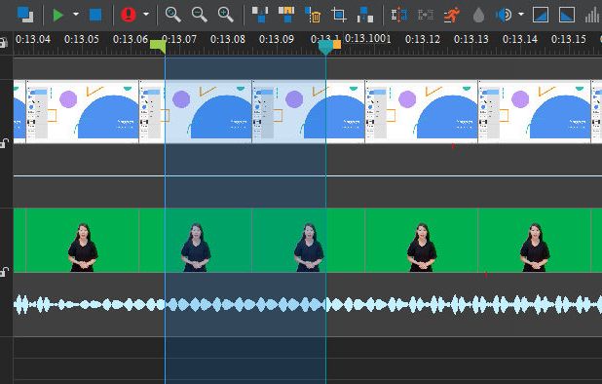Viewport: 602px width, 384px height.
Task: Click 0:13.09 on the time ruler
Action: point(277,39)
